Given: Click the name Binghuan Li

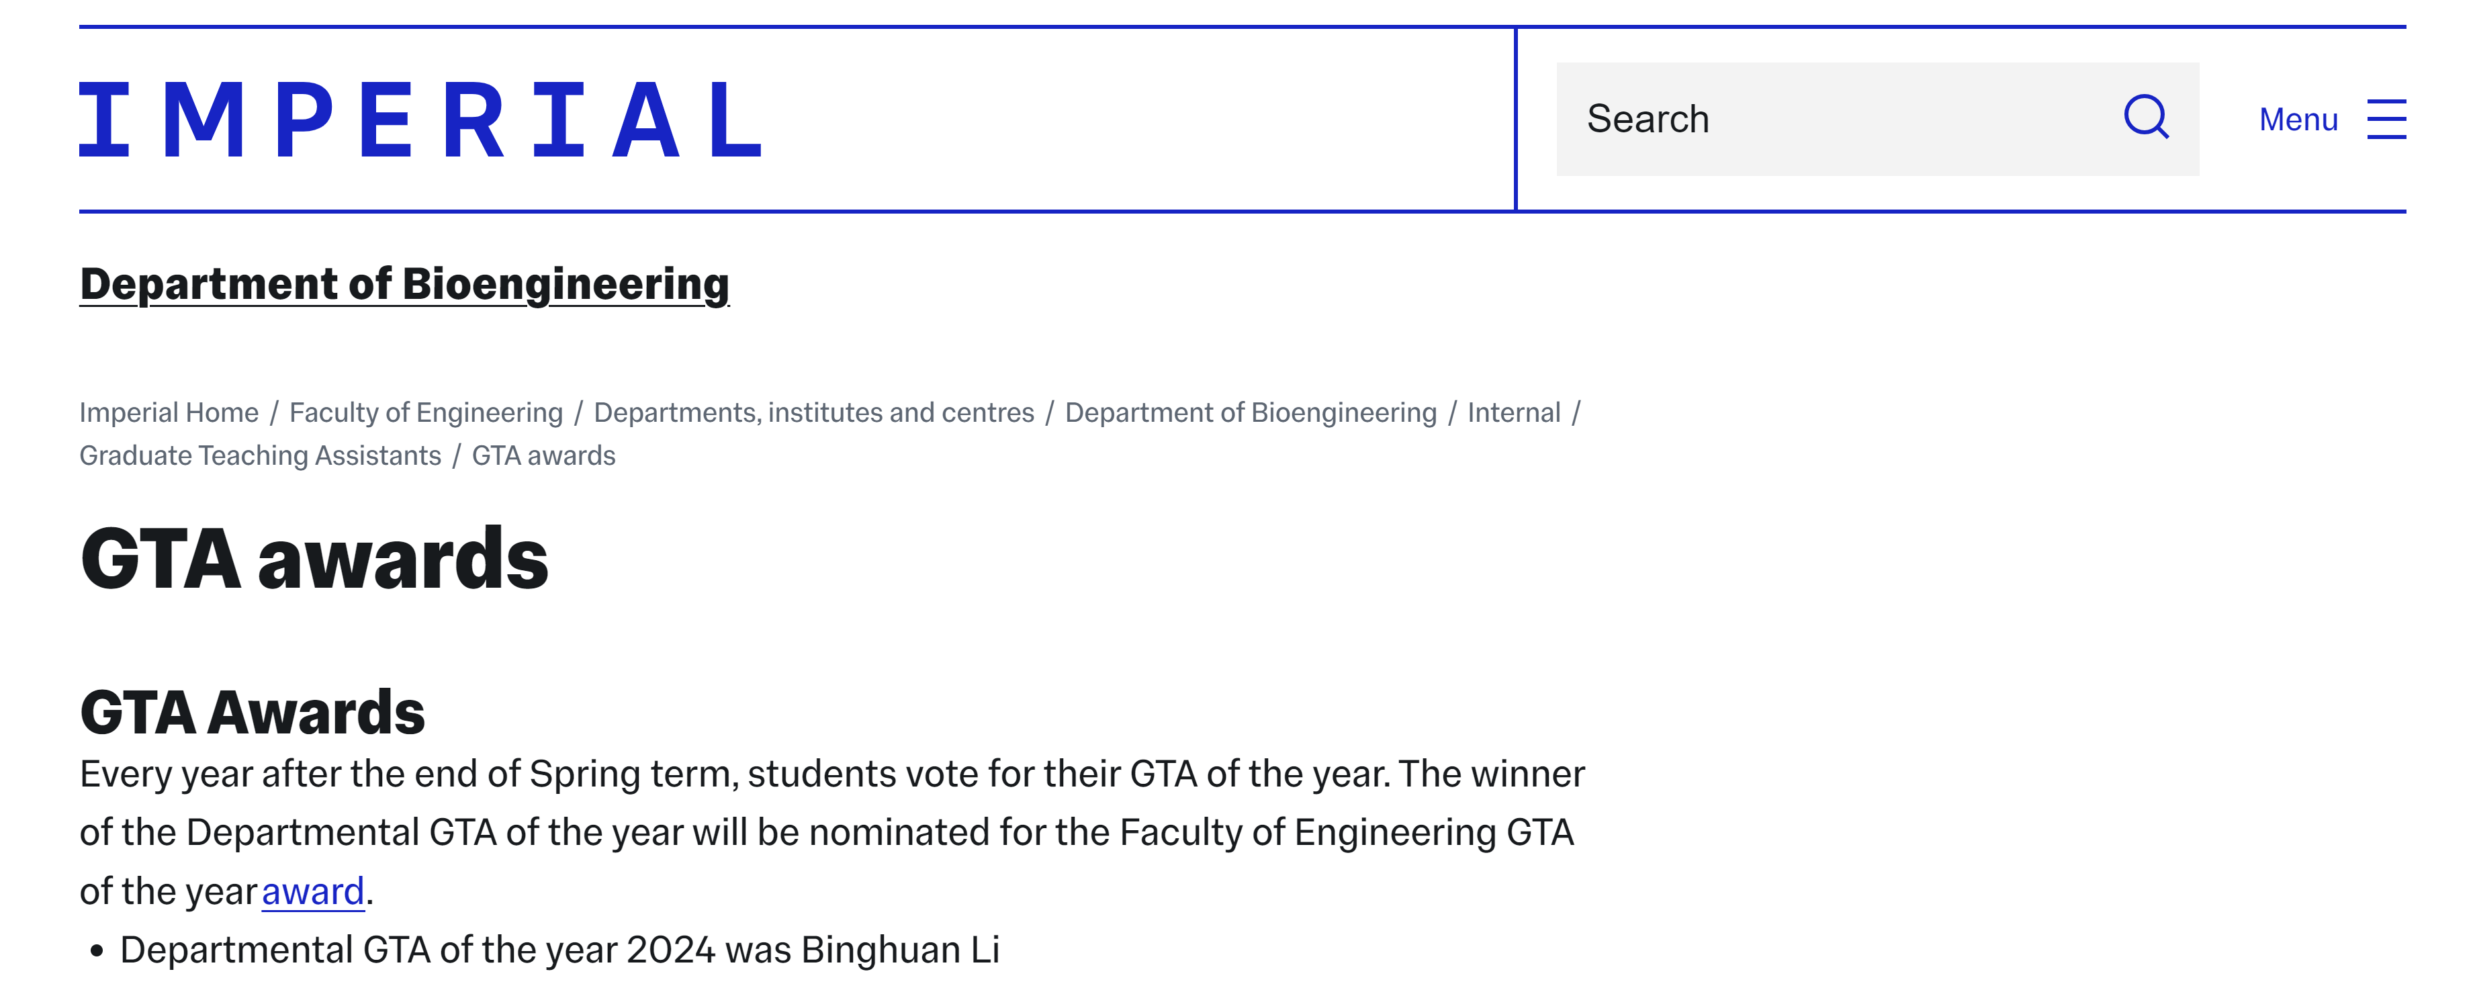Looking at the screenshot, I should click(x=900, y=950).
